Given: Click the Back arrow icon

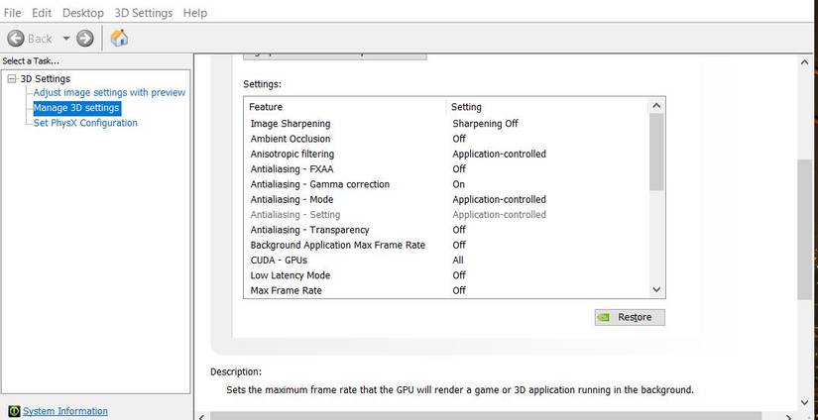Looking at the screenshot, I should [16, 39].
